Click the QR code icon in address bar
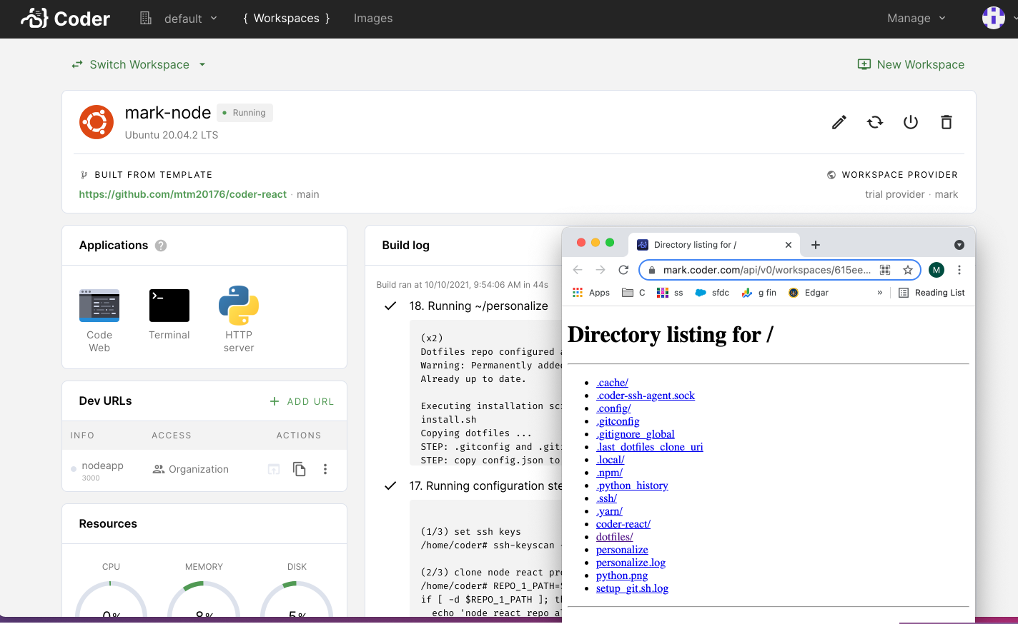This screenshot has width=1018, height=624. (x=885, y=270)
